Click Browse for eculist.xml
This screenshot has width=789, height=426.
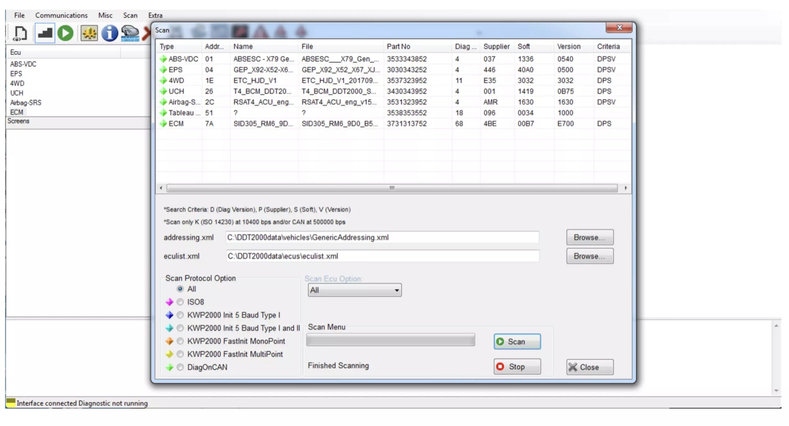pos(590,256)
